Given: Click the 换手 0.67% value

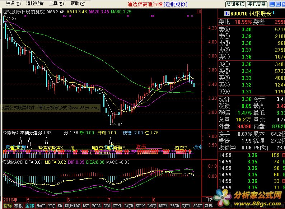Looking at the screenshot, I should coord(245,134).
